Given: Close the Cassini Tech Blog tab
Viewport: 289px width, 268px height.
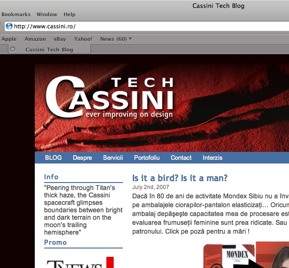Looking at the screenshot, I should pyautogui.click(x=13, y=49).
